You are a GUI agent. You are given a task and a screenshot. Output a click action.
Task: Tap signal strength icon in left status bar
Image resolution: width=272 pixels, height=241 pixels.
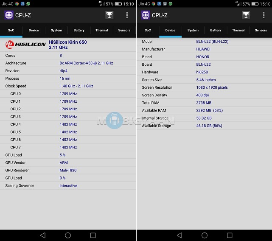click(102, 3)
